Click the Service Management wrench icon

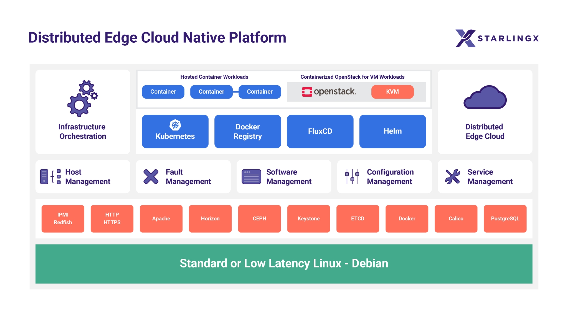tap(452, 177)
